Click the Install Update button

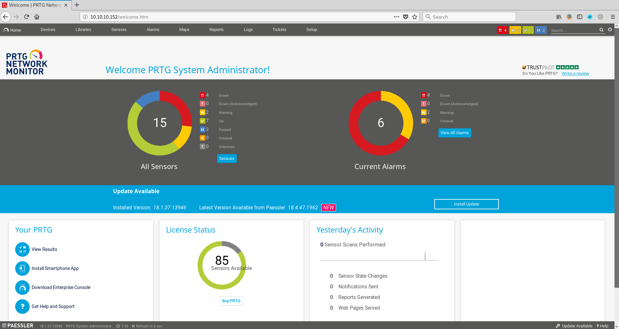pos(466,204)
